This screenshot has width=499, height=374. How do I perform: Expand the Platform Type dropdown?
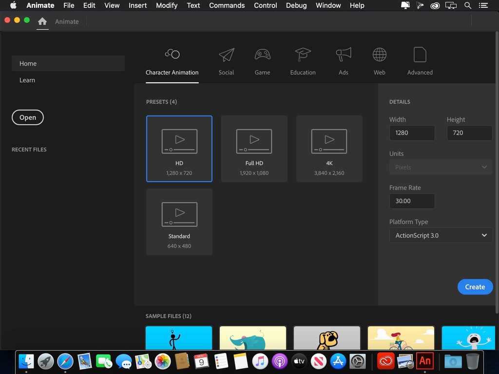tap(441, 235)
